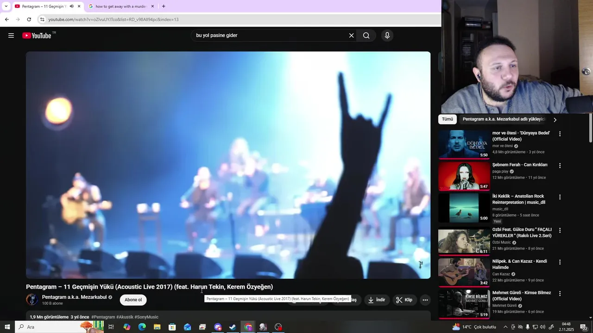Image resolution: width=593 pixels, height=333 pixels.
Task: Click the sidebar page scrollbar
Action: 590,129
